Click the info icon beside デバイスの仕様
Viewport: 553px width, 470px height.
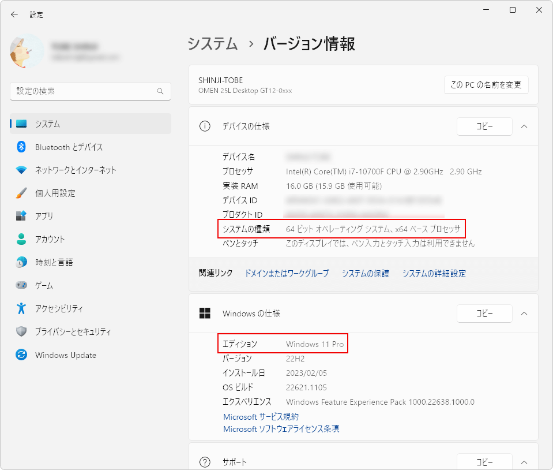point(205,126)
